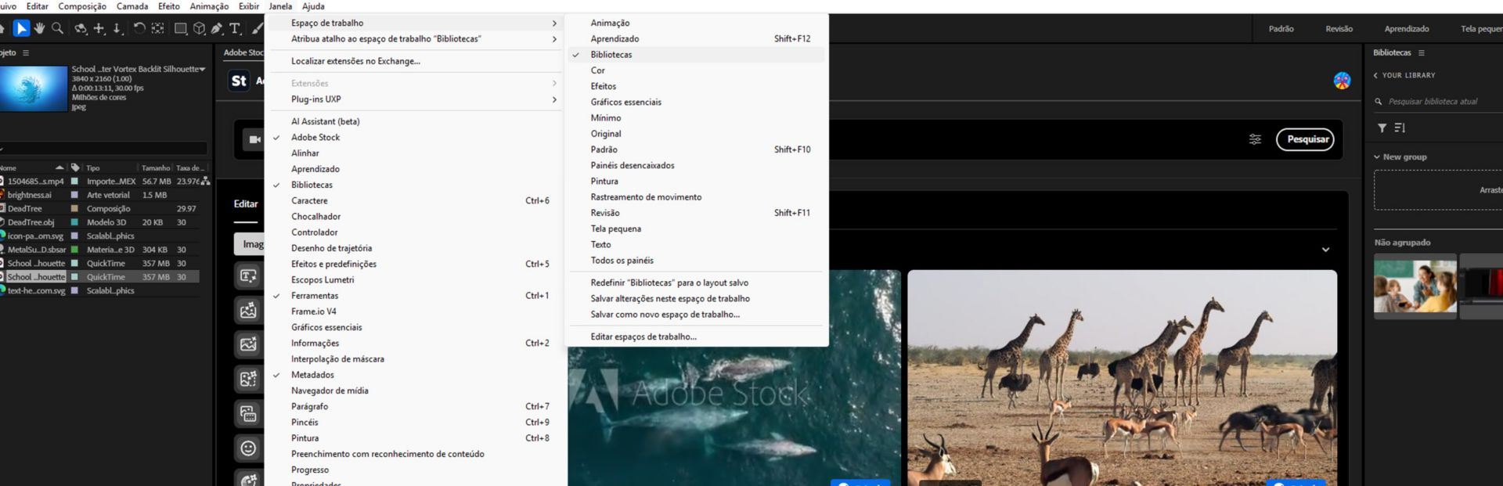The image size is (1503, 486).
Task: Select the giraffes stock image
Action: (x=1122, y=378)
